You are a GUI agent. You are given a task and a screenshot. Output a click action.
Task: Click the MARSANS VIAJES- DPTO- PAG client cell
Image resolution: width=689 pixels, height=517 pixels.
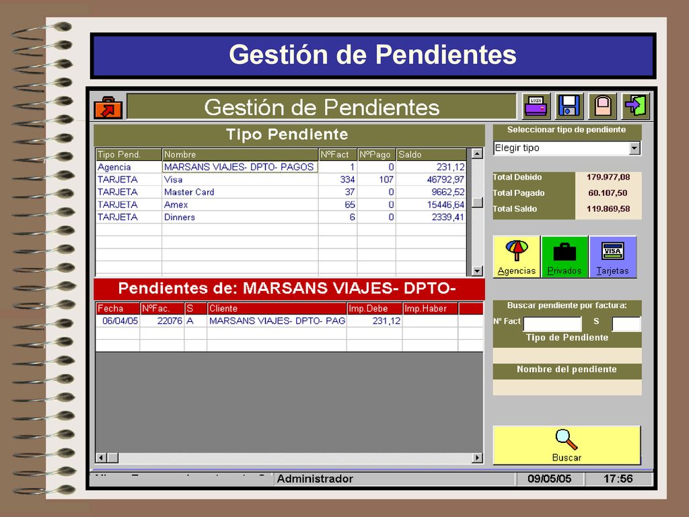pos(277,321)
